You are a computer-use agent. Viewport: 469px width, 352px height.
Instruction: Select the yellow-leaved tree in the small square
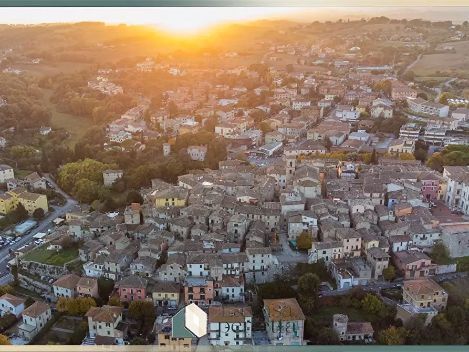[x=304, y=240]
